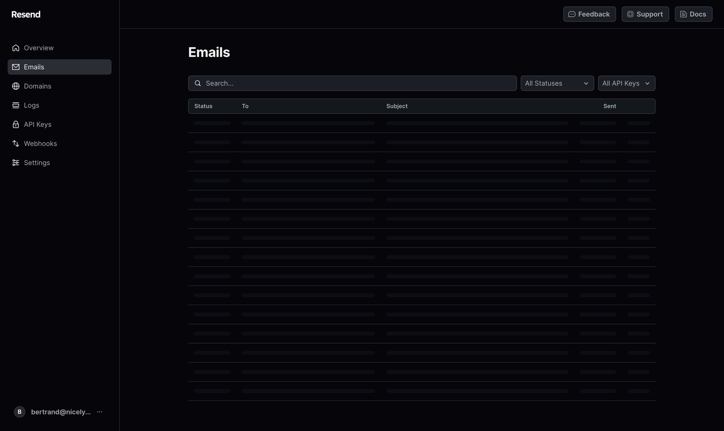This screenshot has width=724, height=431.
Task: Switch to the Logs section
Action: click(x=32, y=105)
